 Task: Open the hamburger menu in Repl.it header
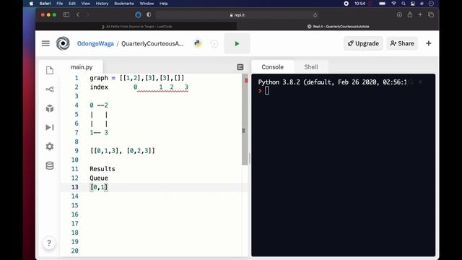pos(45,43)
